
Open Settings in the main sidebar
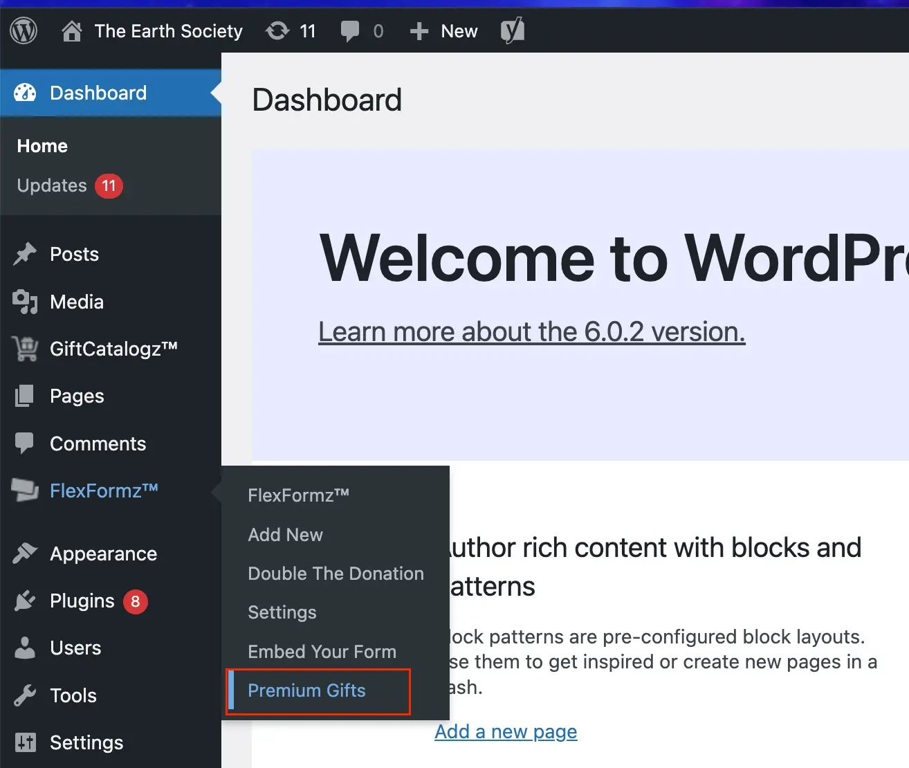86,742
